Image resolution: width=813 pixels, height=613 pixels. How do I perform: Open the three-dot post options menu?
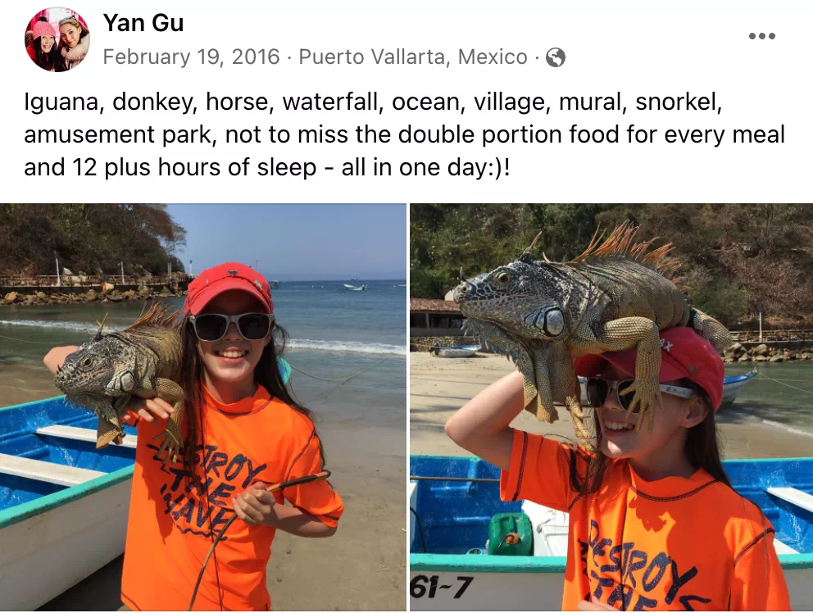pos(761,36)
